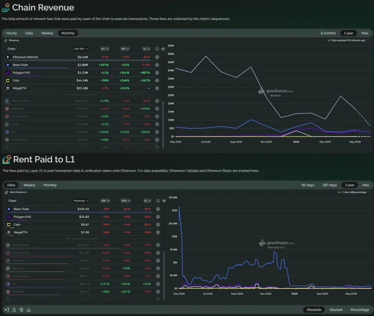Uncheck MegaETH in Rent Paid chart
The image size is (374, 316).
[x=158, y=232]
